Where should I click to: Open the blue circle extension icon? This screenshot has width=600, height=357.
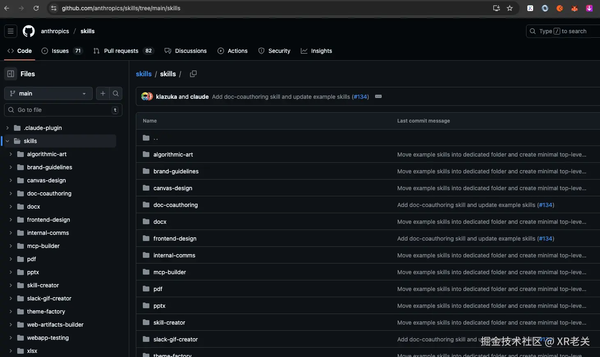[545, 8]
